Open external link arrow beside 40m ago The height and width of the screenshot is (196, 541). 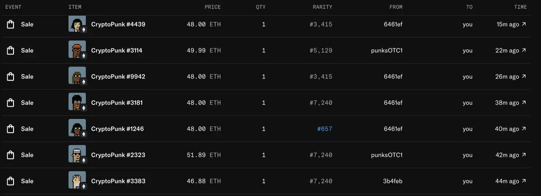[524, 129]
